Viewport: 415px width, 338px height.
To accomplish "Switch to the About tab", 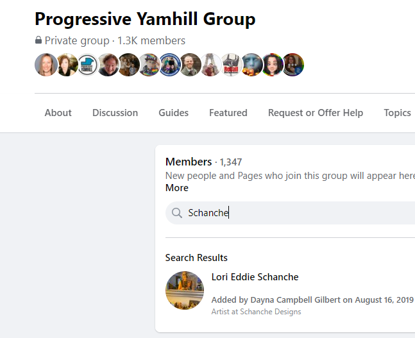I will (58, 113).
